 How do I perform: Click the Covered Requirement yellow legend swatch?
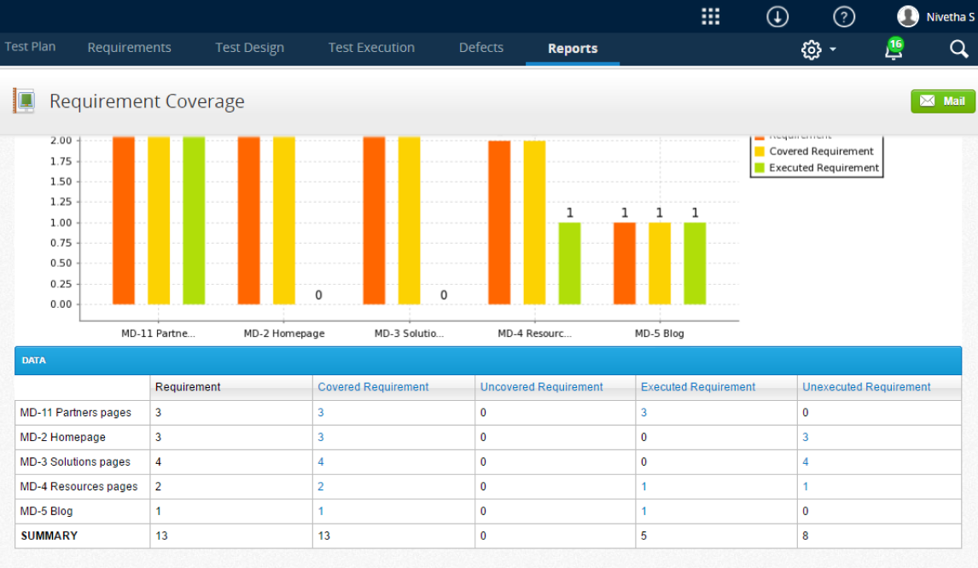pos(760,152)
